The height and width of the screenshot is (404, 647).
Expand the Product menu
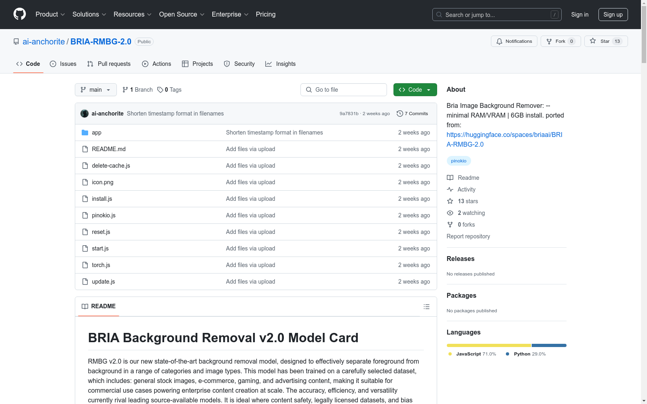(50, 14)
